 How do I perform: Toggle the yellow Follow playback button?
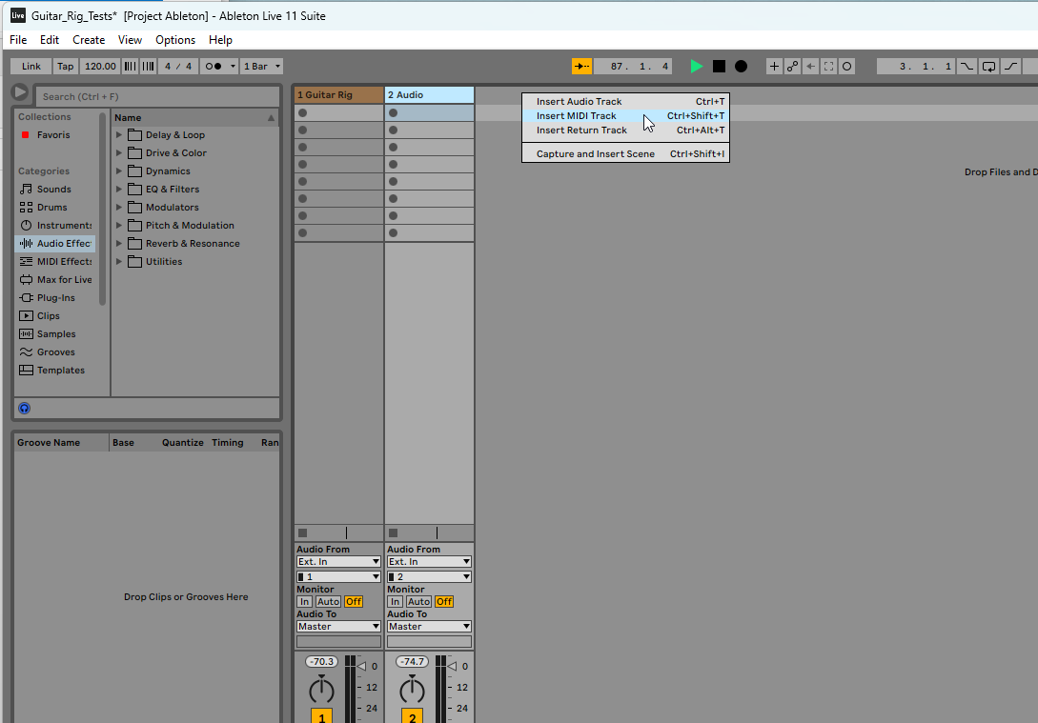click(581, 66)
